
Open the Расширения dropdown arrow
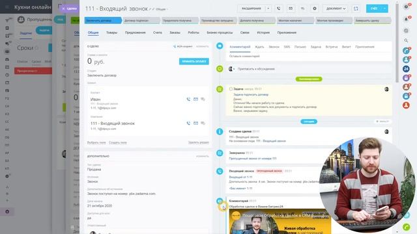coord(268,8)
